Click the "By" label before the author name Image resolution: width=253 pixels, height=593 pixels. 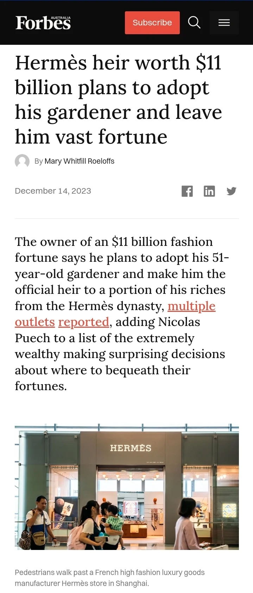(39, 161)
